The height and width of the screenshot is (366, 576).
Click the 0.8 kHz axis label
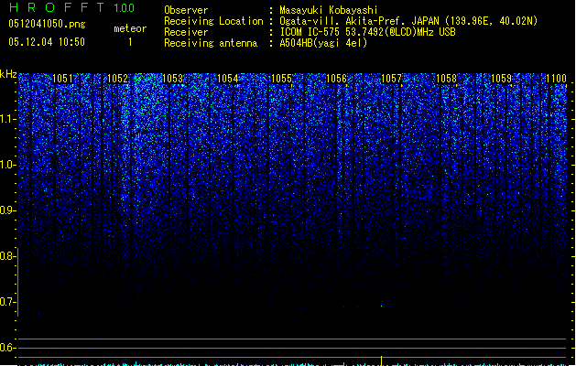coord(7,256)
